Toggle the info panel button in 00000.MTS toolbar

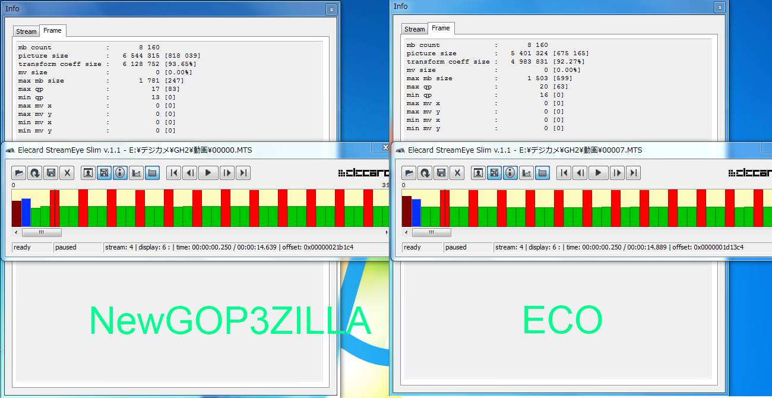pyautogui.click(x=120, y=173)
